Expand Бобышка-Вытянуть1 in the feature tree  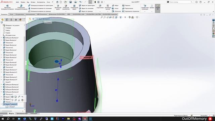pos(1,38)
